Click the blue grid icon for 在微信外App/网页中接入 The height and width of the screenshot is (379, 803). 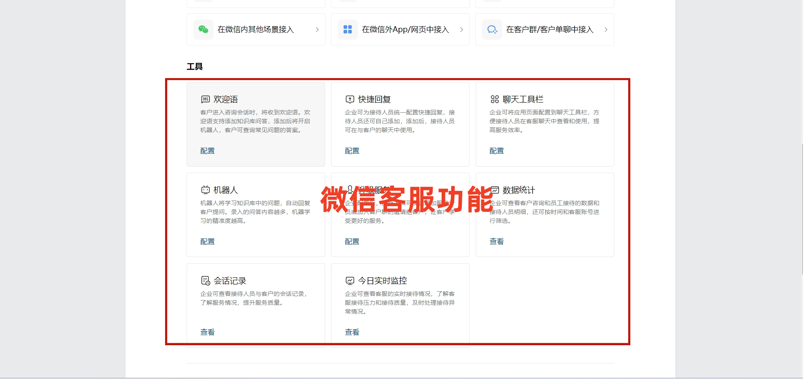(348, 30)
